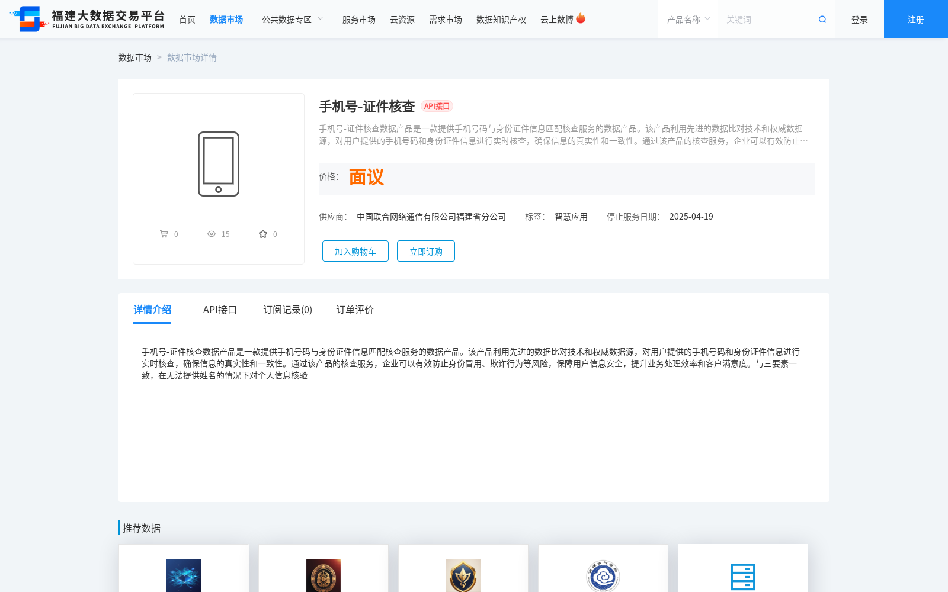Viewport: 948px width, 592px height.
Task: Click 数据市场详情 in the breadcrumb
Action: [x=192, y=57]
